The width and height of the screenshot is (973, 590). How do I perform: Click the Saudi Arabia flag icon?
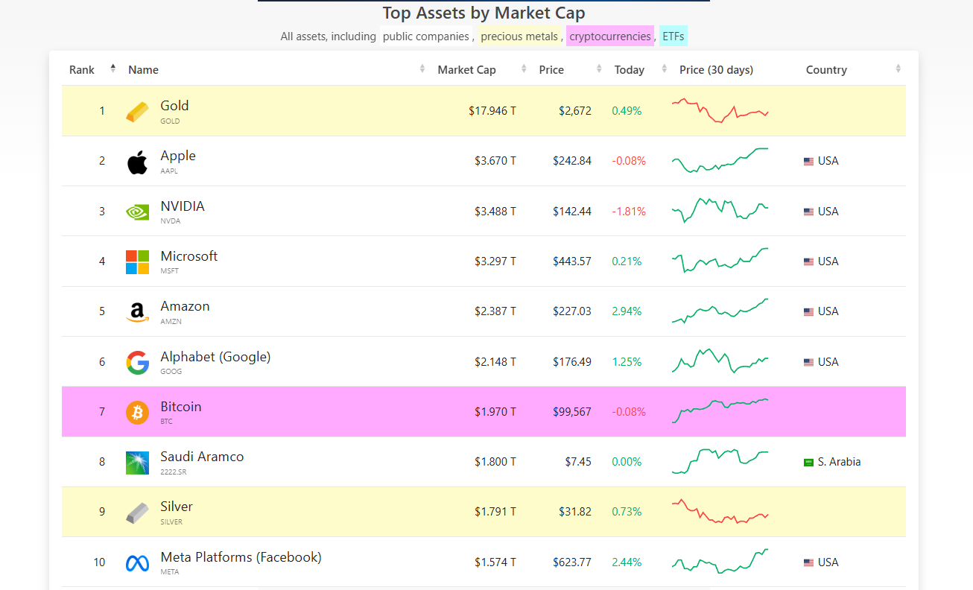tap(808, 463)
